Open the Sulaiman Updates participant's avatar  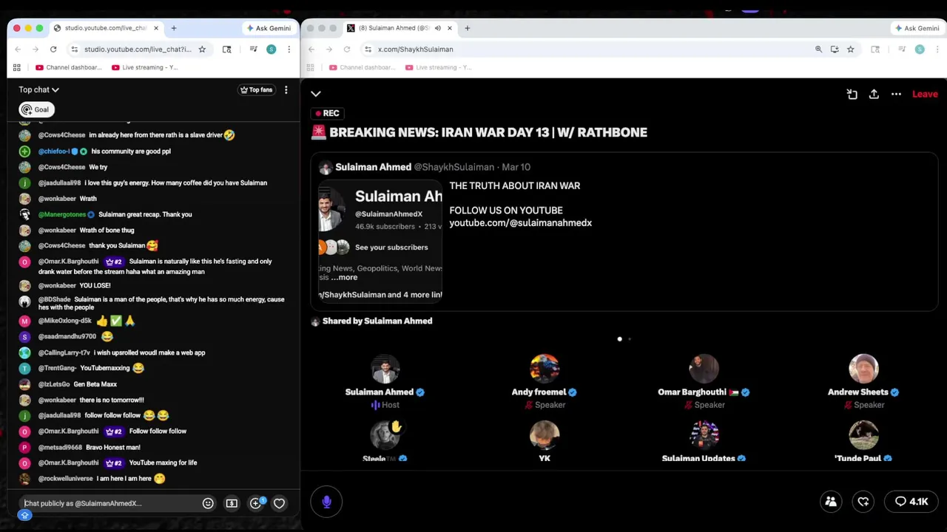tap(704, 435)
